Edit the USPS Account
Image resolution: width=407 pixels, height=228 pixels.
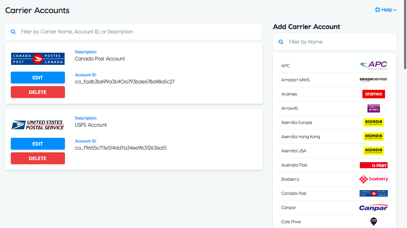pos(38,144)
